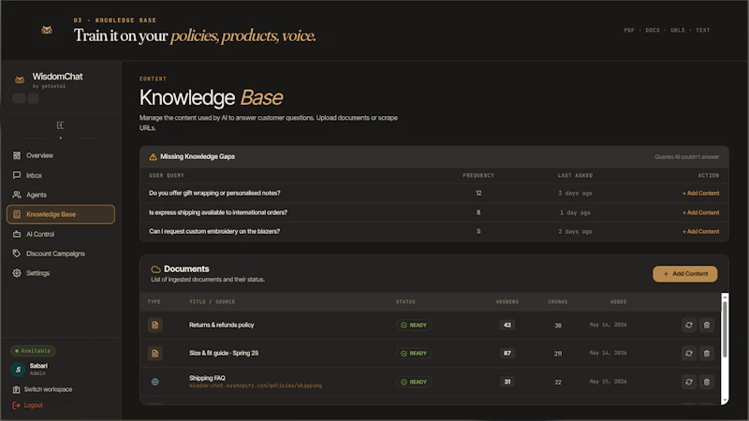Image resolution: width=749 pixels, height=421 pixels.
Task: Resync the Shipping FAQ source
Action: tap(689, 382)
